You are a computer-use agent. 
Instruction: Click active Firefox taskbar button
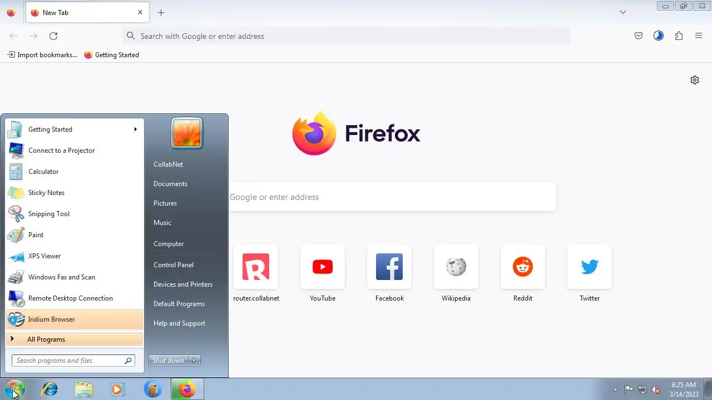(187, 389)
